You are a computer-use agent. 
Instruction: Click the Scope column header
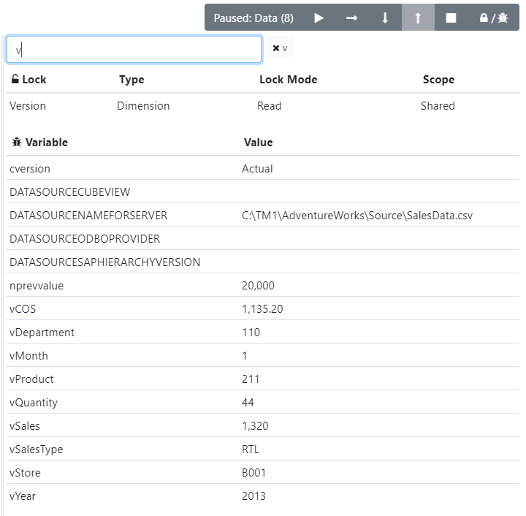[438, 80]
